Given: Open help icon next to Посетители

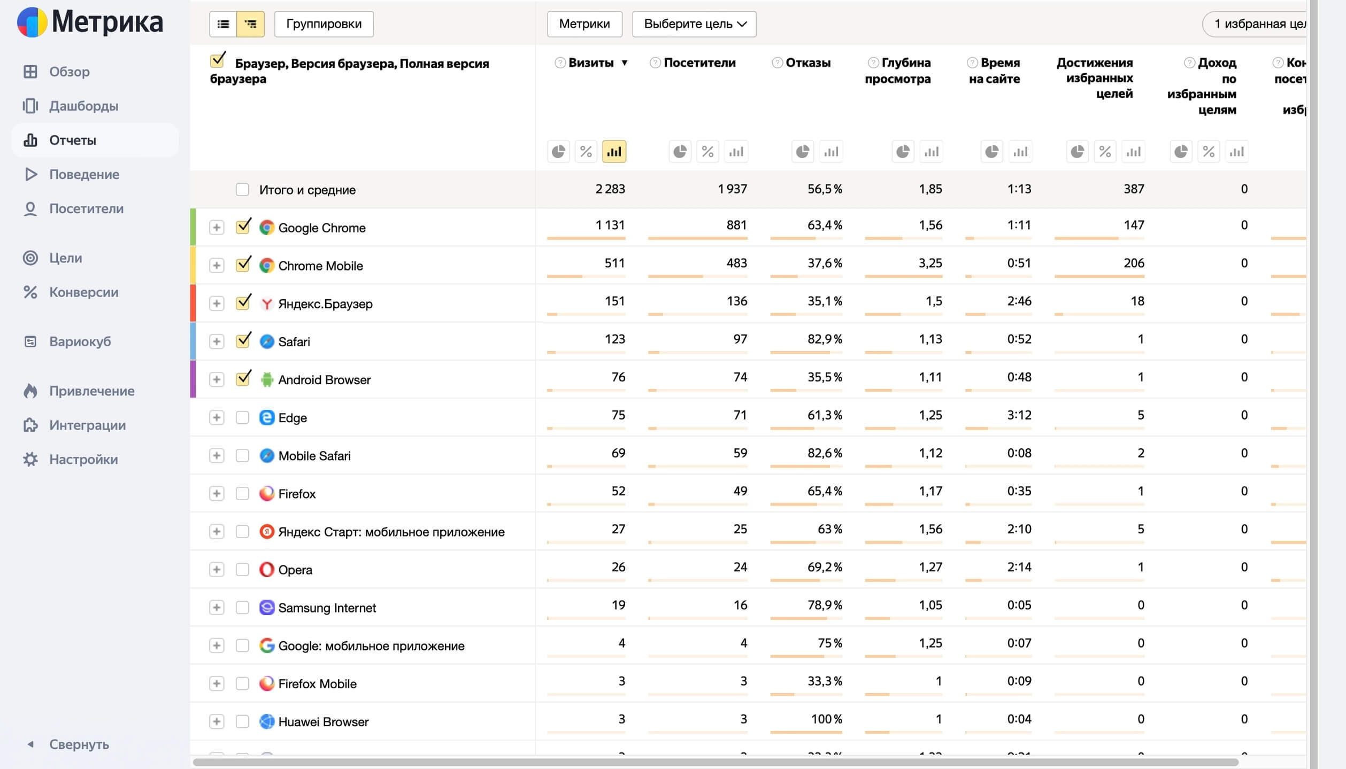Looking at the screenshot, I should (655, 63).
